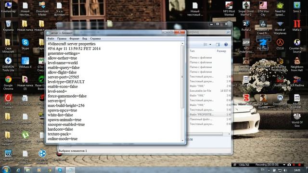Viewport: 308px width, 173px height.
Task: Select the World Of Goo desktop icon
Action: pos(297,120)
